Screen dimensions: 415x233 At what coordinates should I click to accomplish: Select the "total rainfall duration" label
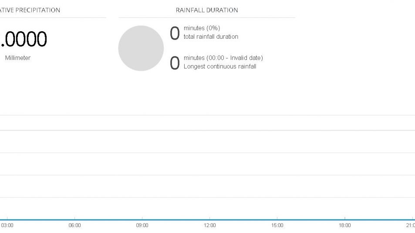coord(211,37)
